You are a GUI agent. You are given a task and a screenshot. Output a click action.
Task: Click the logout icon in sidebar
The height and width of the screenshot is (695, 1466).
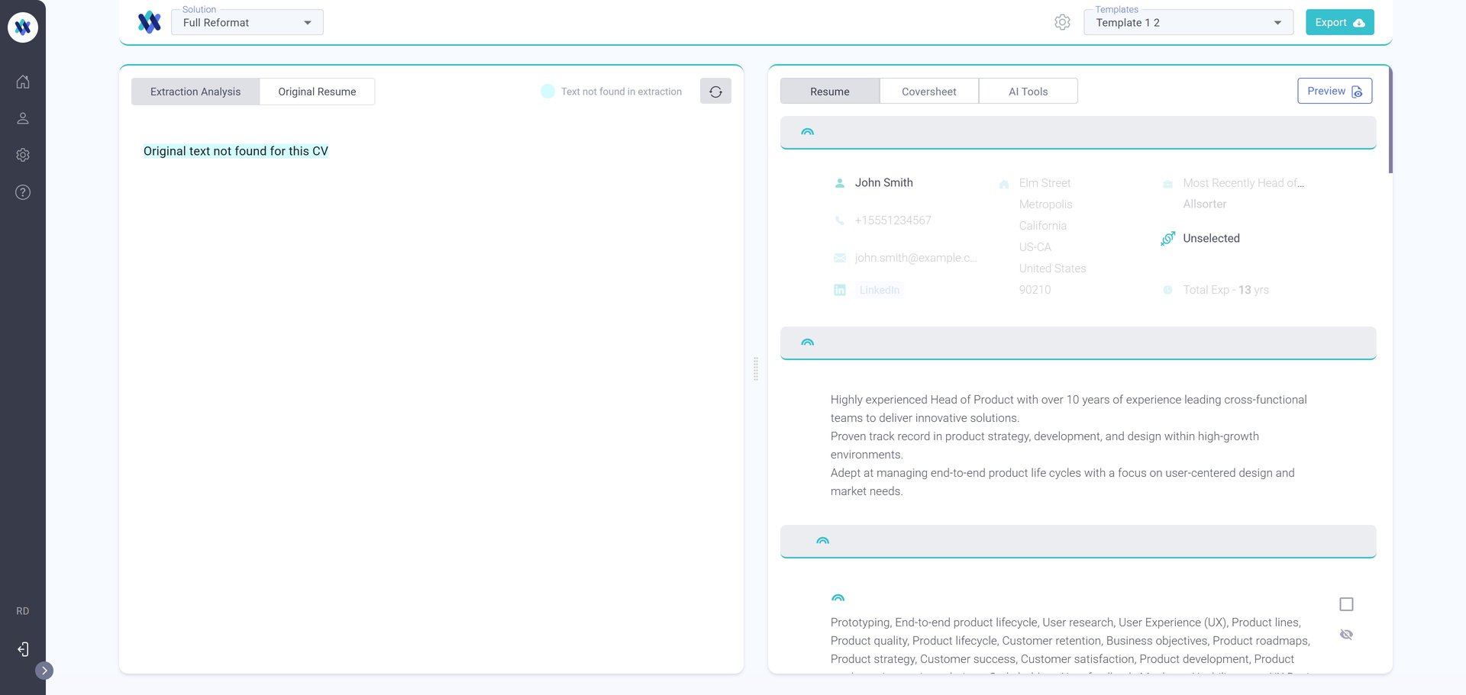coord(23,649)
